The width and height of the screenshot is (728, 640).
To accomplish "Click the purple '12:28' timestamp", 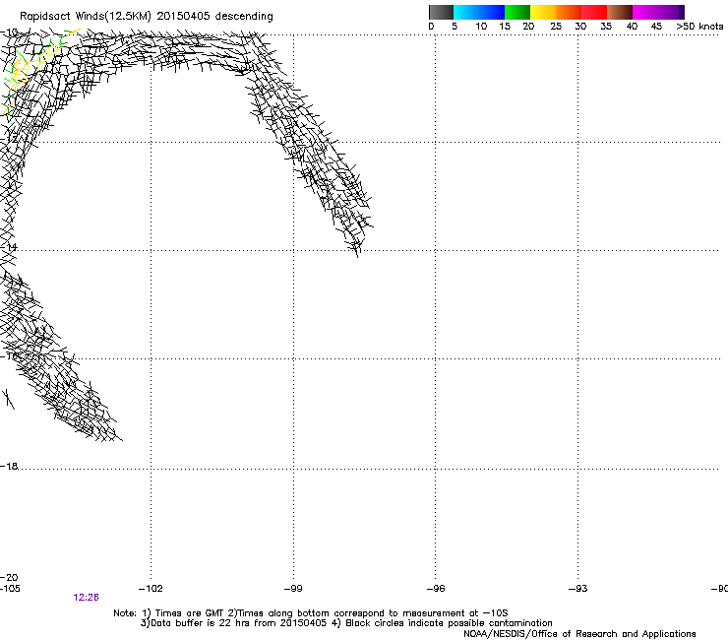I will (86, 598).
